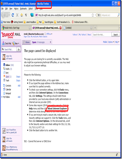Toggle the Offline status indicator

click(48, 34)
